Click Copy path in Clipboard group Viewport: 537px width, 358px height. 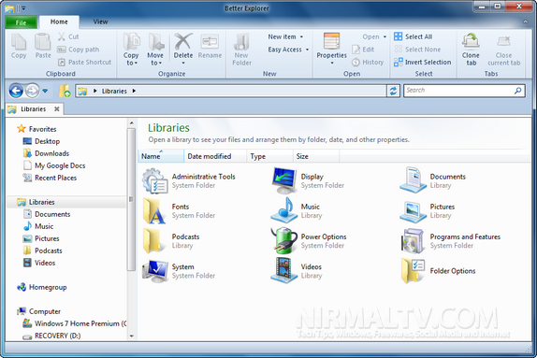pyautogui.click(x=79, y=50)
